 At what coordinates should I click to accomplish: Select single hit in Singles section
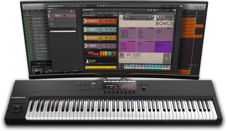(159, 31)
